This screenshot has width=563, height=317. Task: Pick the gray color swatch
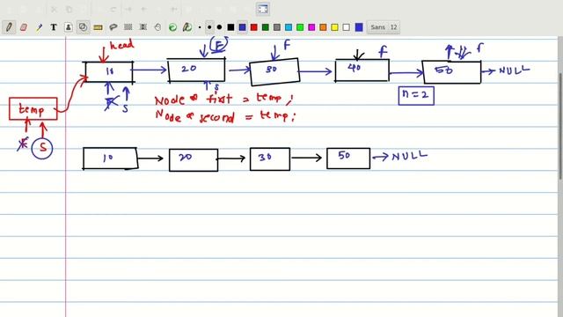277,27
